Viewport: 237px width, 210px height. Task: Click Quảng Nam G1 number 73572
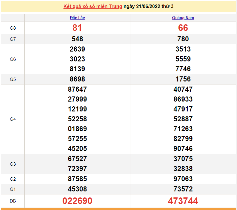tap(183, 189)
